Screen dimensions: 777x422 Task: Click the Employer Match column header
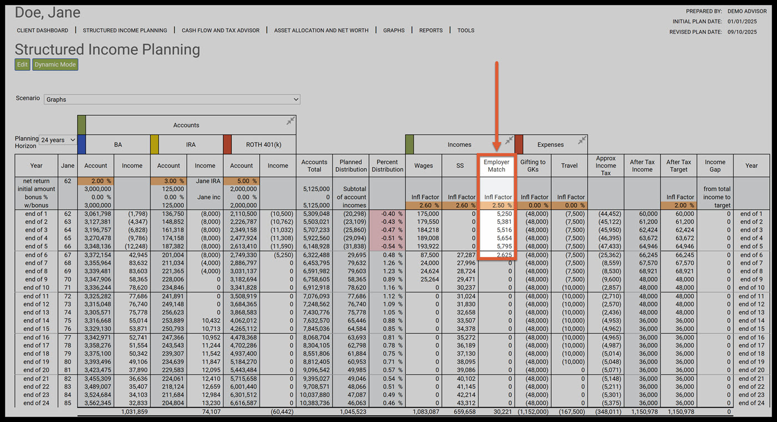(497, 166)
